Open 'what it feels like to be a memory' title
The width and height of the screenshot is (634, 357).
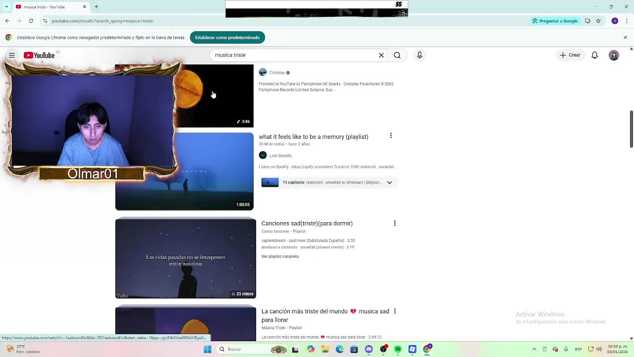pyautogui.click(x=314, y=136)
